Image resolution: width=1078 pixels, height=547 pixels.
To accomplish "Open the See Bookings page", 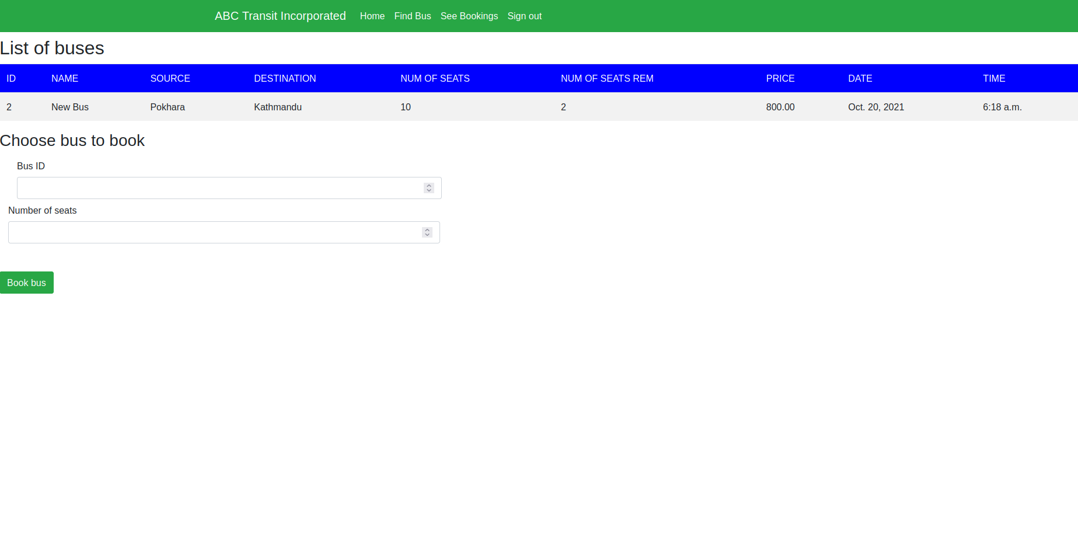I will click(469, 16).
